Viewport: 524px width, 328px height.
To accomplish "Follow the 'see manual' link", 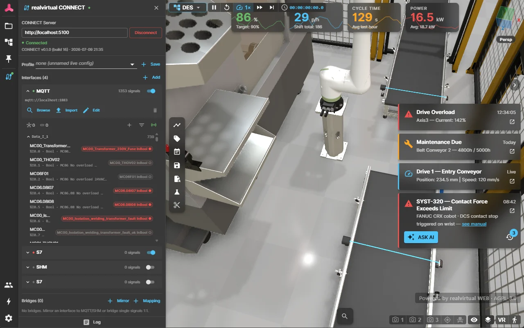I will (x=474, y=224).
